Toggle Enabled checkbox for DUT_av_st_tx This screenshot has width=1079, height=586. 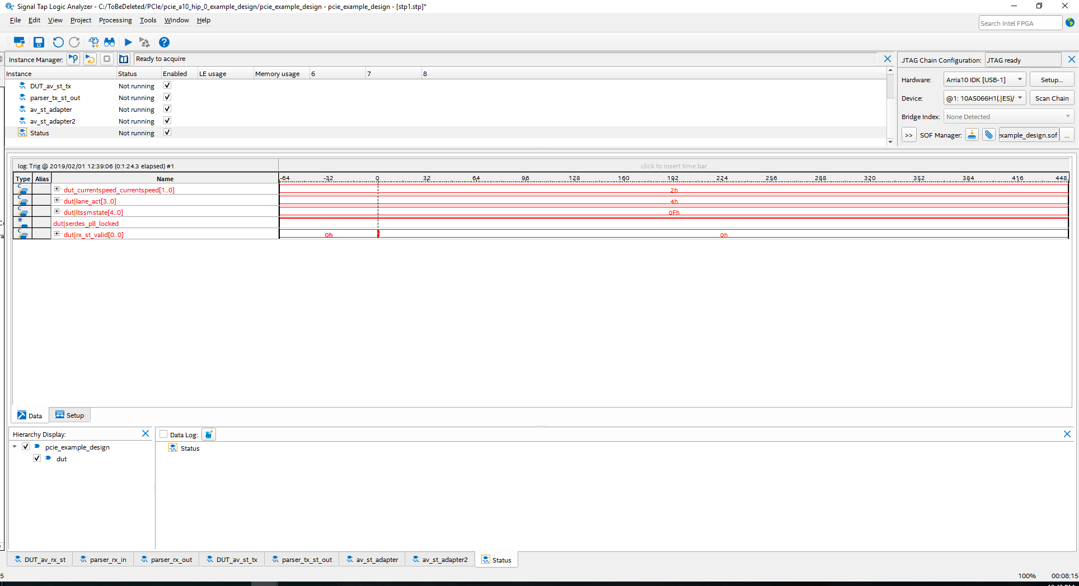coord(167,86)
